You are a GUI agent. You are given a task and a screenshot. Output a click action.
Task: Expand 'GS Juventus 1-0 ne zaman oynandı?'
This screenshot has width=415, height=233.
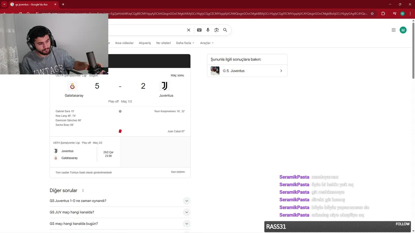[x=120, y=201]
